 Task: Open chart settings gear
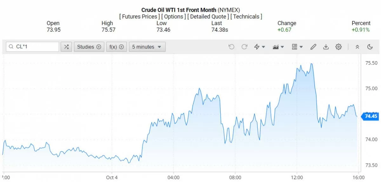(338, 47)
